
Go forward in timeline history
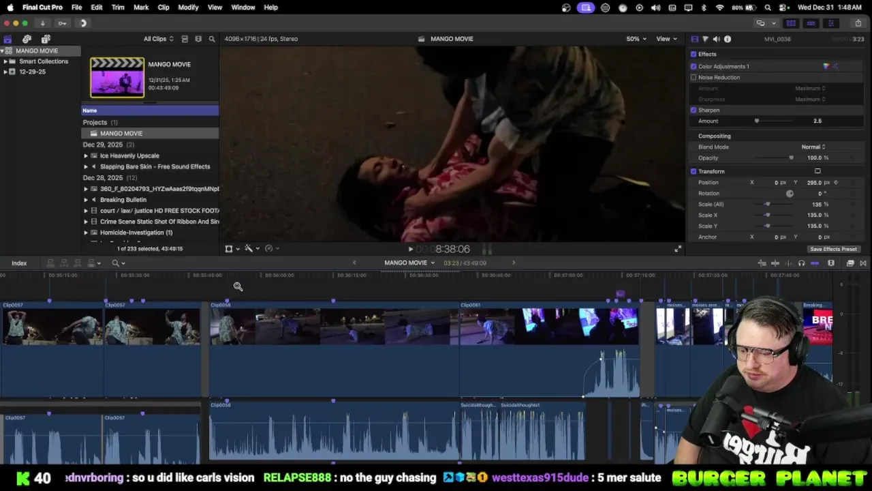[x=514, y=263]
